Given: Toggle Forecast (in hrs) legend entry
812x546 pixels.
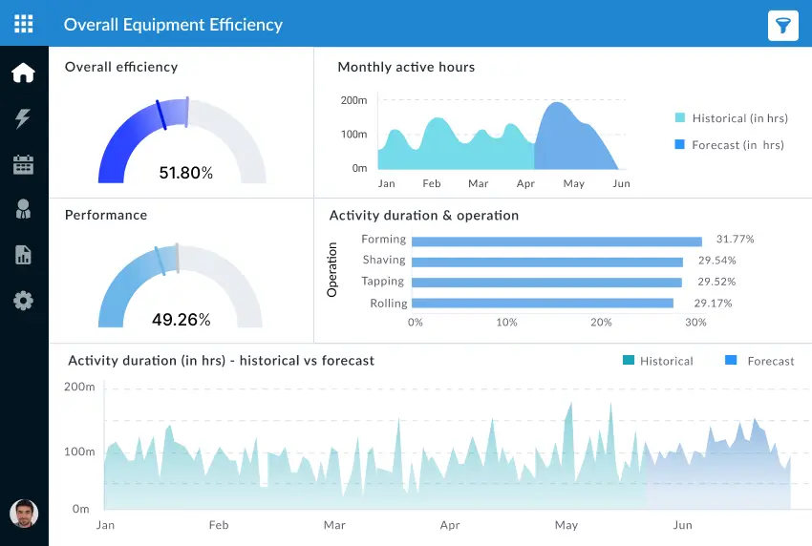Looking at the screenshot, I should (728, 145).
